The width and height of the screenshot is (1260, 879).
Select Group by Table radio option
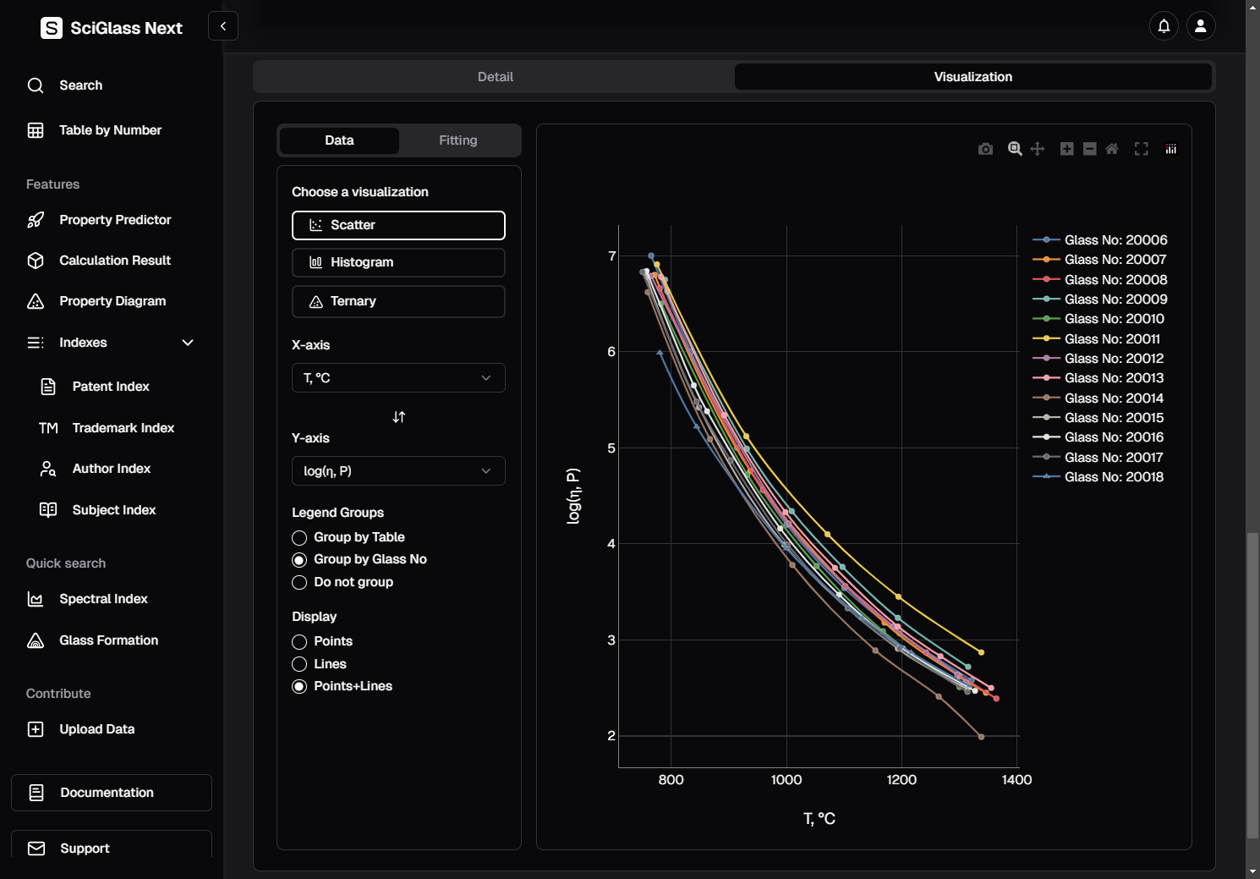click(x=299, y=538)
